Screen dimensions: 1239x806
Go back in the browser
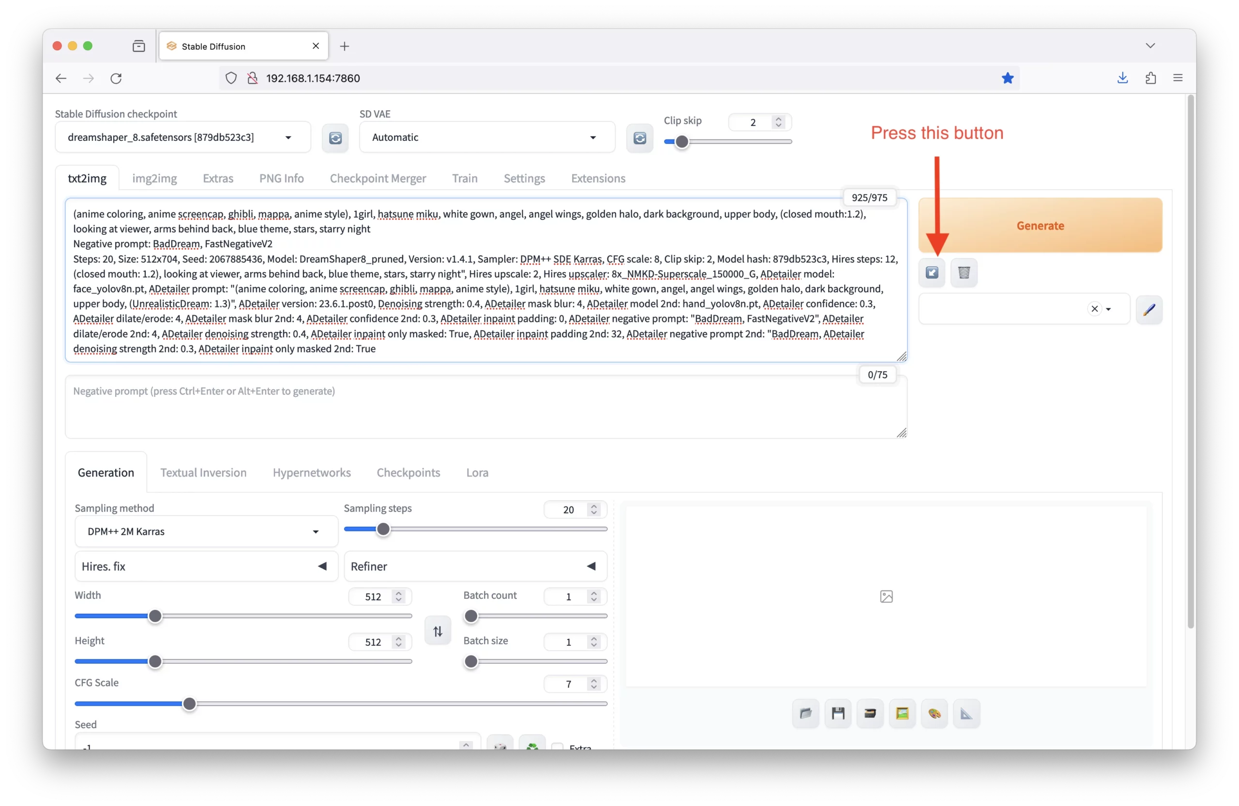pyautogui.click(x=61, y=78)
